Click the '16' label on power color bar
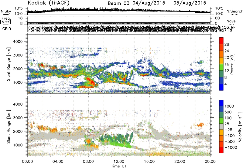 point(227,64)
